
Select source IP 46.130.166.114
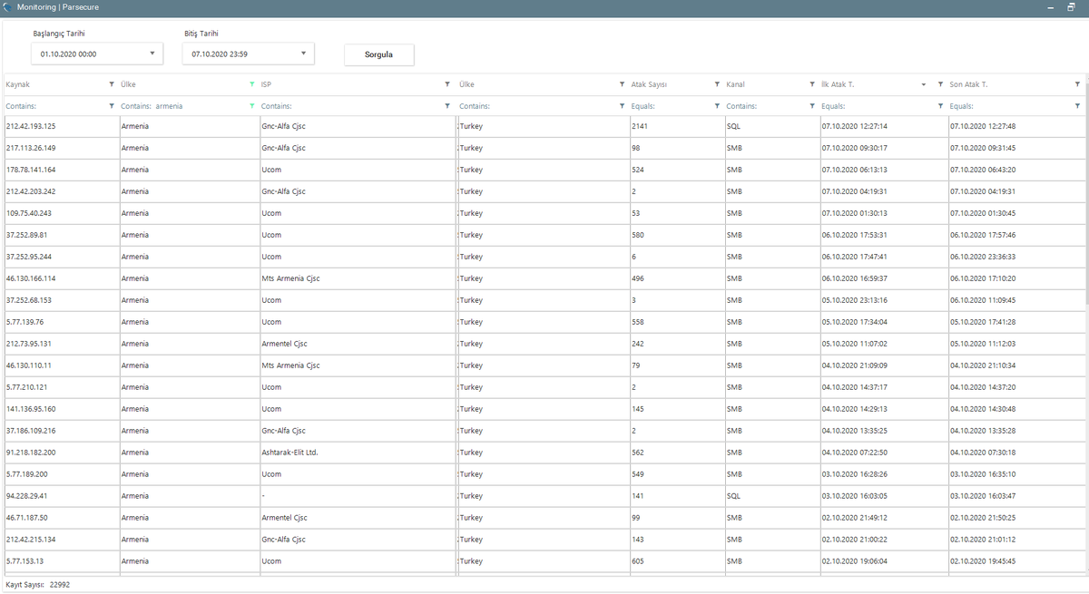[x=31, y=278]
